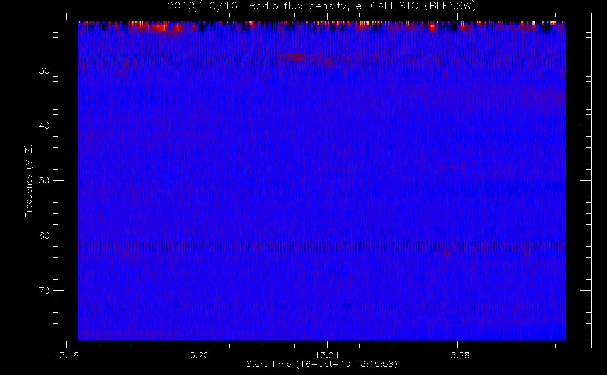The width and height of the screenshot is (607, 375).
Task: Click the frequency tick label "50"
Action: (44, 181)
